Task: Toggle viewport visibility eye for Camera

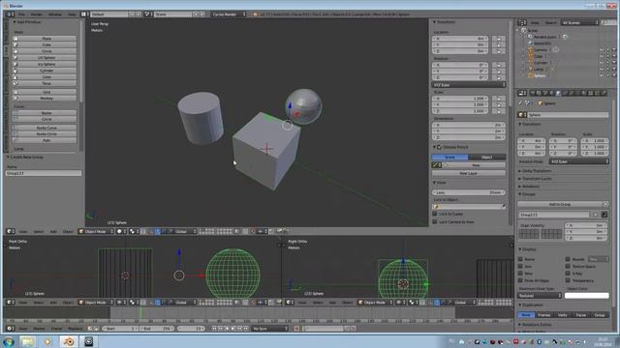Action: coord(601,49)
